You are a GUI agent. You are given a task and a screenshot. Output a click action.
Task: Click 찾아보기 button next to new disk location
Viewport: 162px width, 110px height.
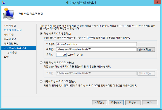[x=146, y=50]
